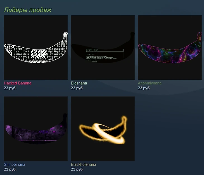
Task: Click the 23 руб. price under Shinobinana
Action: point(10,169)
